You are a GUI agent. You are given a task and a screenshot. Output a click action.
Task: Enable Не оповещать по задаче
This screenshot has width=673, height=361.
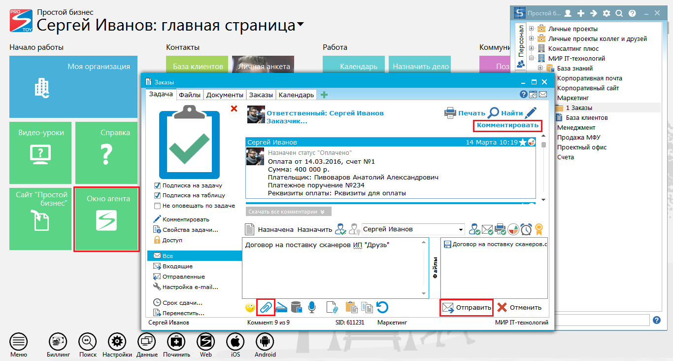click(157, 206)
